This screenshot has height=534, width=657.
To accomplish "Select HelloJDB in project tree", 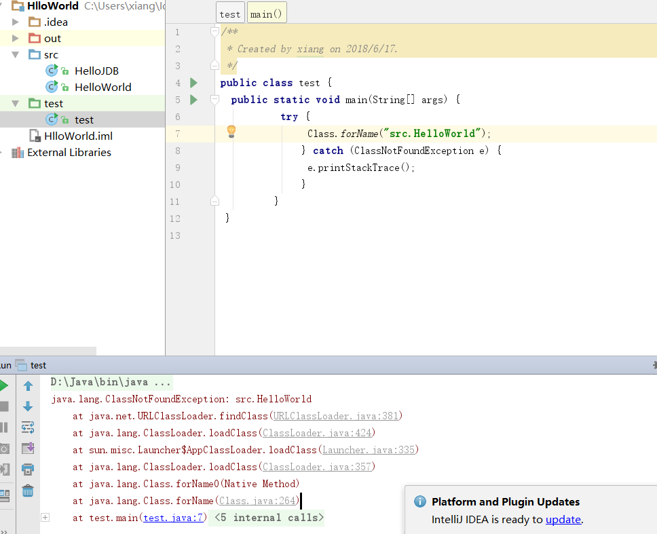I will coord(96,71).
